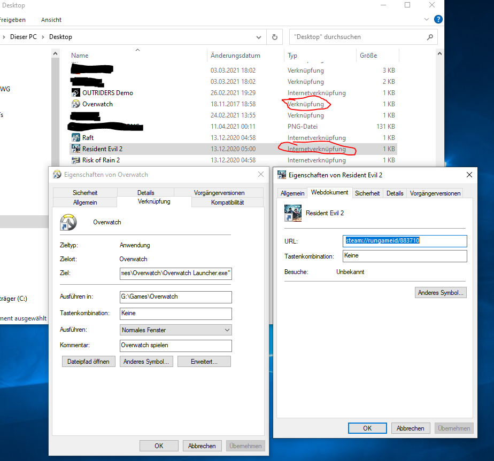Click Overwatch icon in properties title bar
The height and width of the screenshot is (461, 494).
[57, 175]
